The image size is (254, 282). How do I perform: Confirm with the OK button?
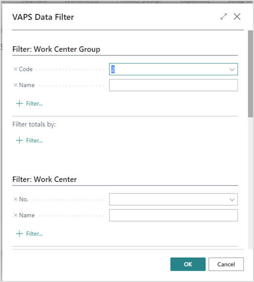[x=188, y=264]
